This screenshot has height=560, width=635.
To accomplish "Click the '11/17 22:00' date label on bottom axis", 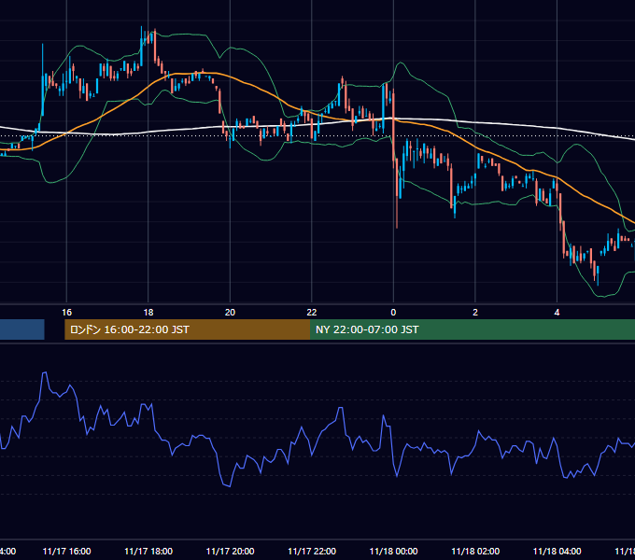I will pyautogui.click(x=312, y=551).
